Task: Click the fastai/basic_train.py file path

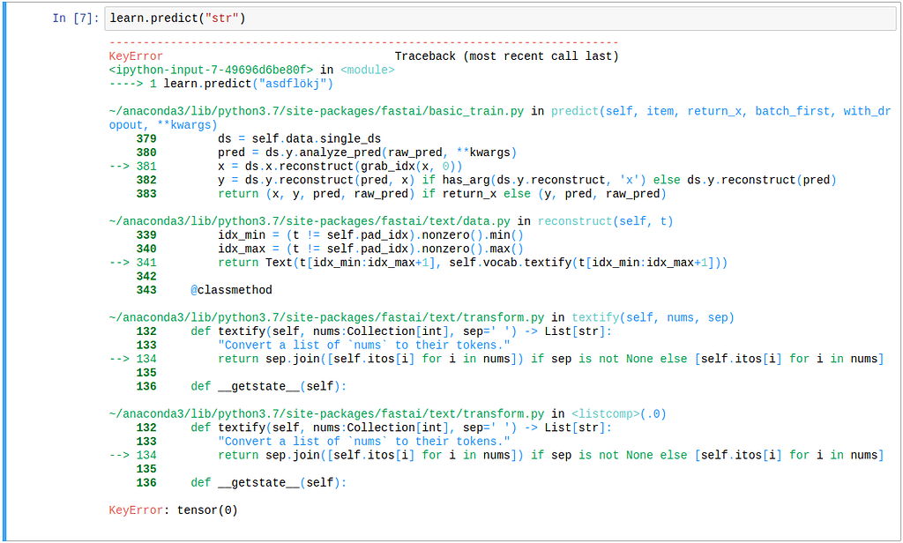Action: click(x=317, y=111)
